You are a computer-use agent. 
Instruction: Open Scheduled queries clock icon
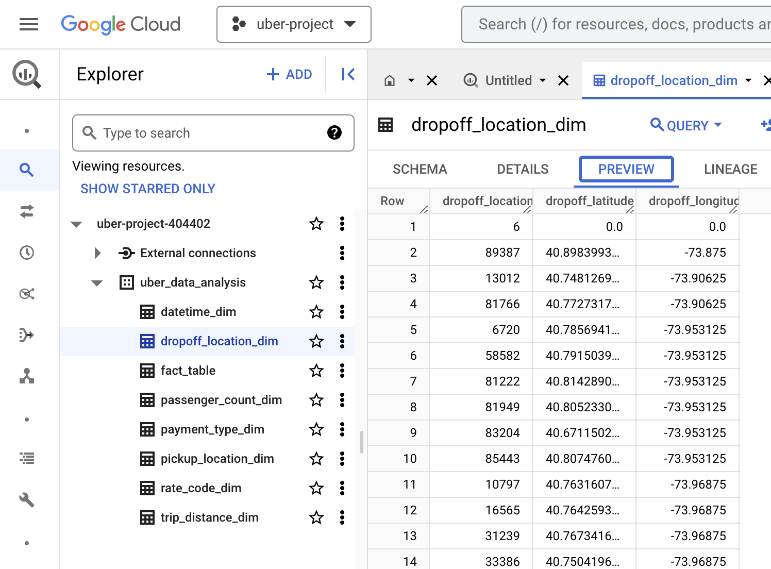pyautogui.click(x=27, y=253)
